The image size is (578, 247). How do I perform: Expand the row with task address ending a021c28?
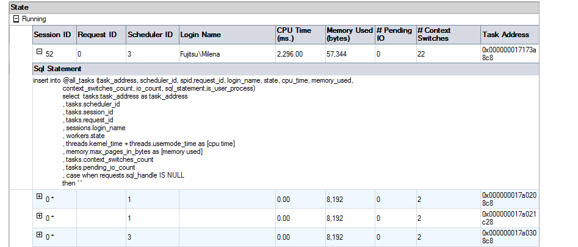40,217
